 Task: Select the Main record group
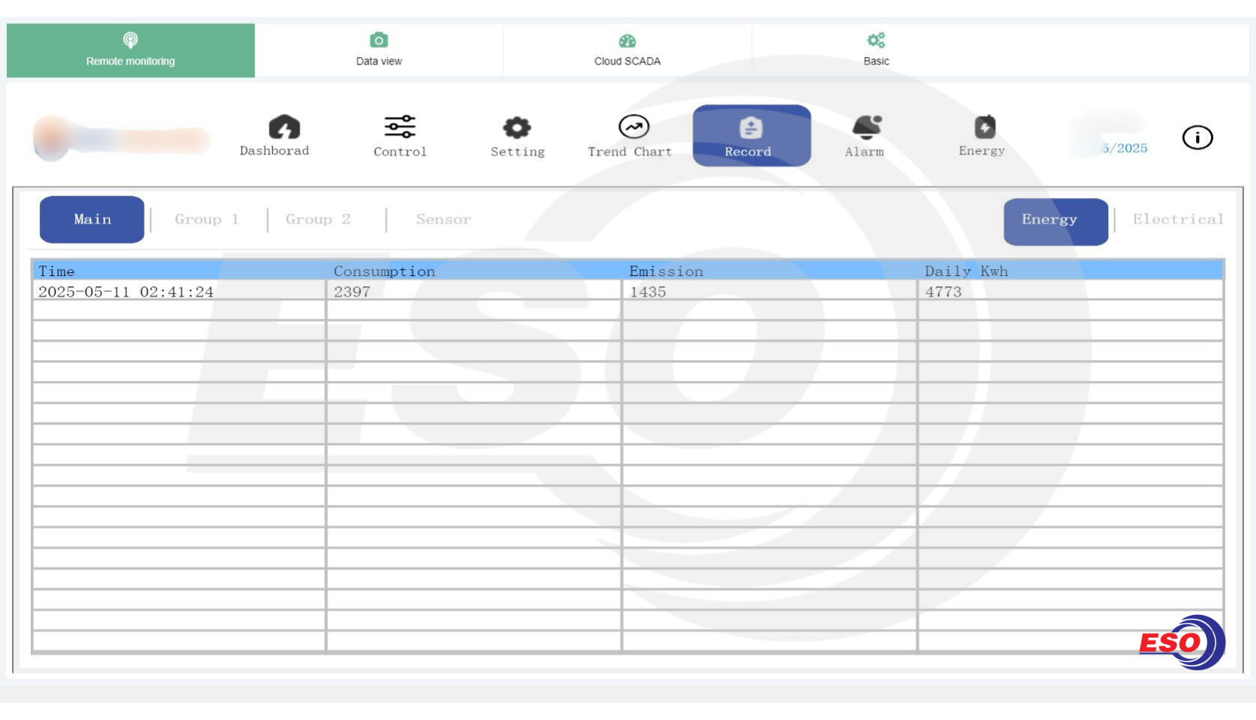pos(92,220)
